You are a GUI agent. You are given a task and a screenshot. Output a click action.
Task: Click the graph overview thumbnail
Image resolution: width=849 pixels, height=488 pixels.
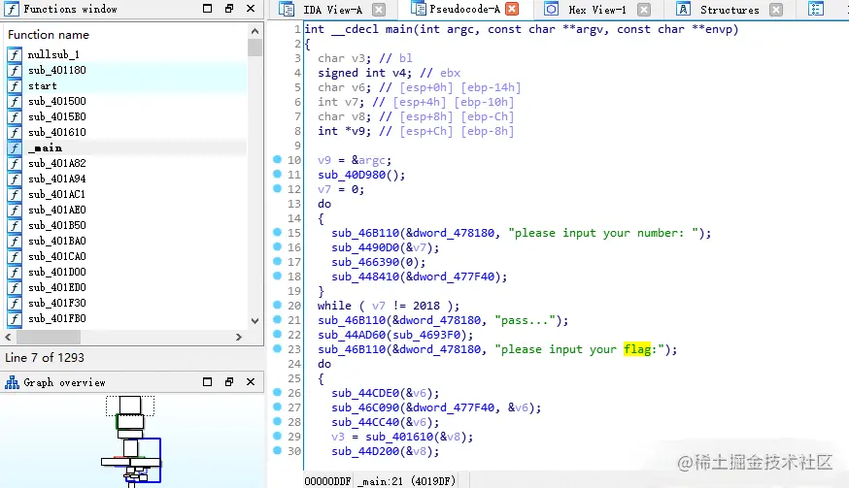pos(130,439)
